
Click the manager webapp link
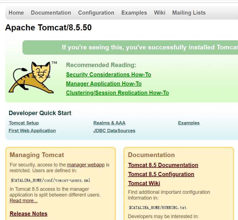pyautogui.click(x=86, y=165)
